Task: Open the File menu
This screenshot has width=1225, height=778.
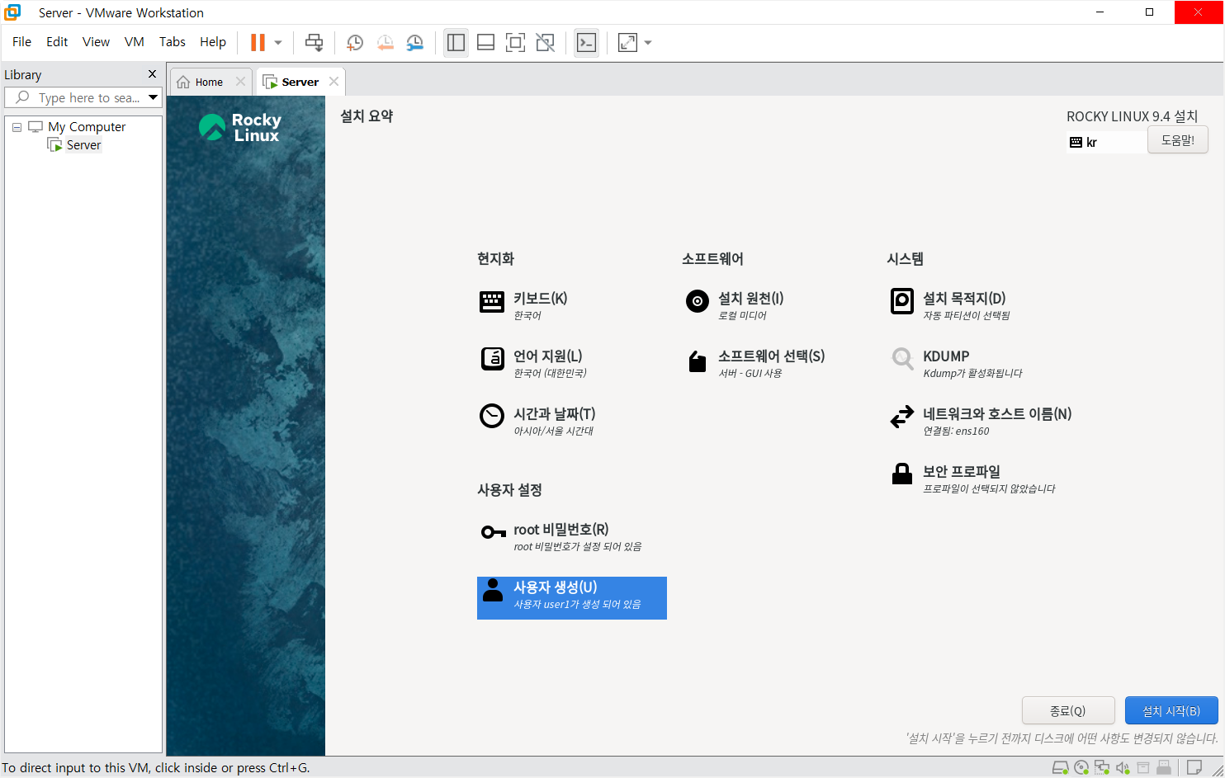Action: tap(21, 42)
